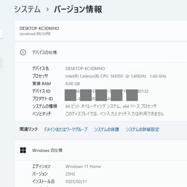Click the デバイス ID label

(x=41, y=91)
